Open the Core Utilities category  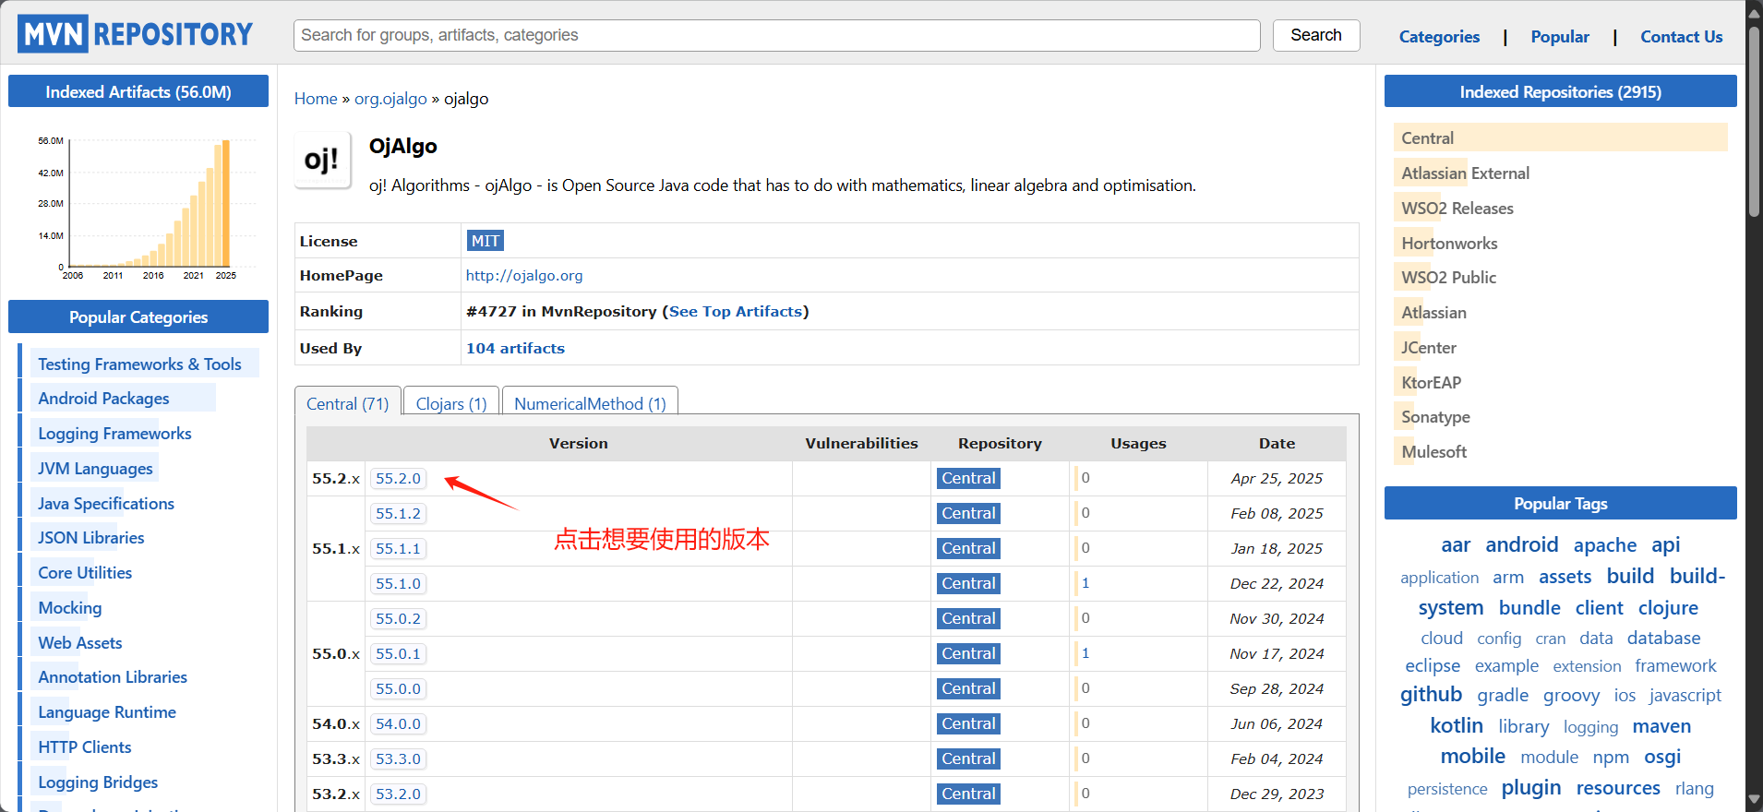click(x=85, y=573)
